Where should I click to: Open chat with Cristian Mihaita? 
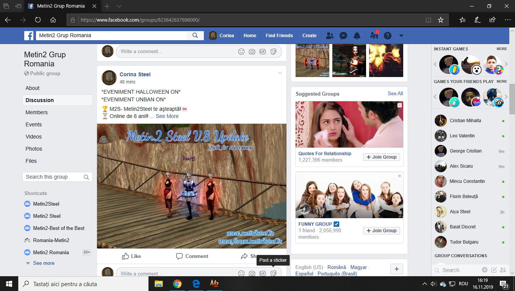click(x=470, y=121)
